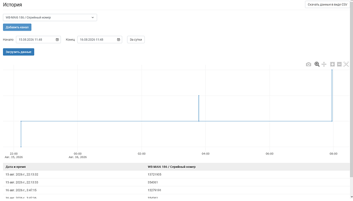Viewport: 353px width, 201px height.
Task: Focus the Начало date field 15.08.2026 11:48
Action: click(38, 39)
